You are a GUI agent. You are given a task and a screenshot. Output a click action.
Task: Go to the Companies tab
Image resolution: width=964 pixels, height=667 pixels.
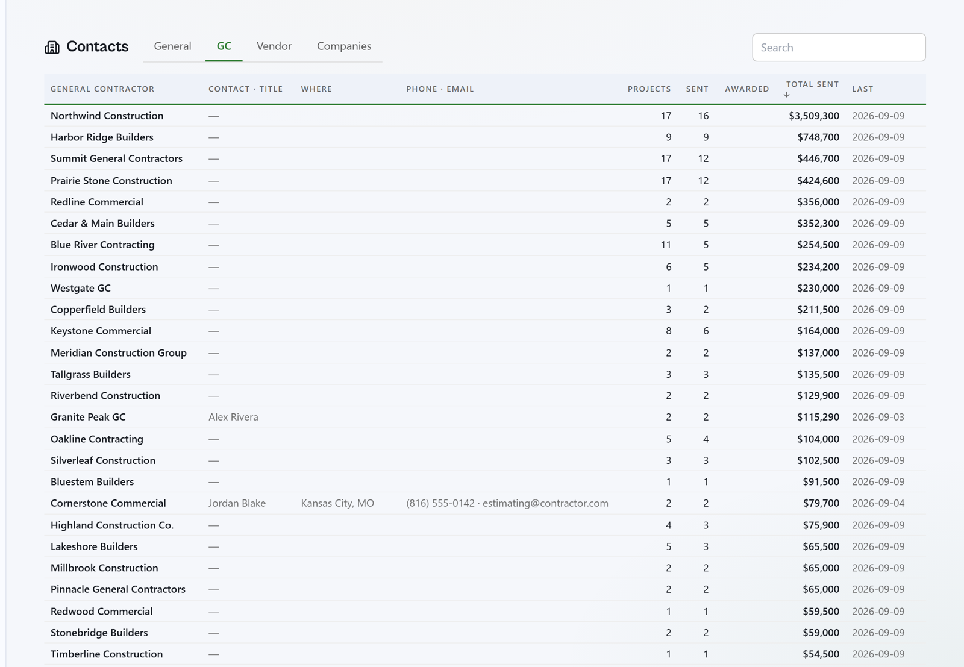click(x=344, y=46)
